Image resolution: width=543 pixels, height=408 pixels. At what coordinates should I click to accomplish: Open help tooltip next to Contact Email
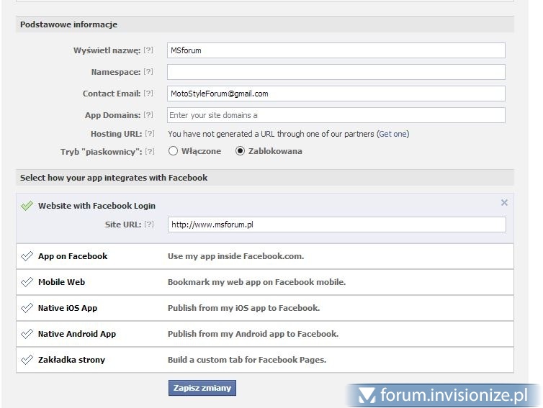(148, 94)
